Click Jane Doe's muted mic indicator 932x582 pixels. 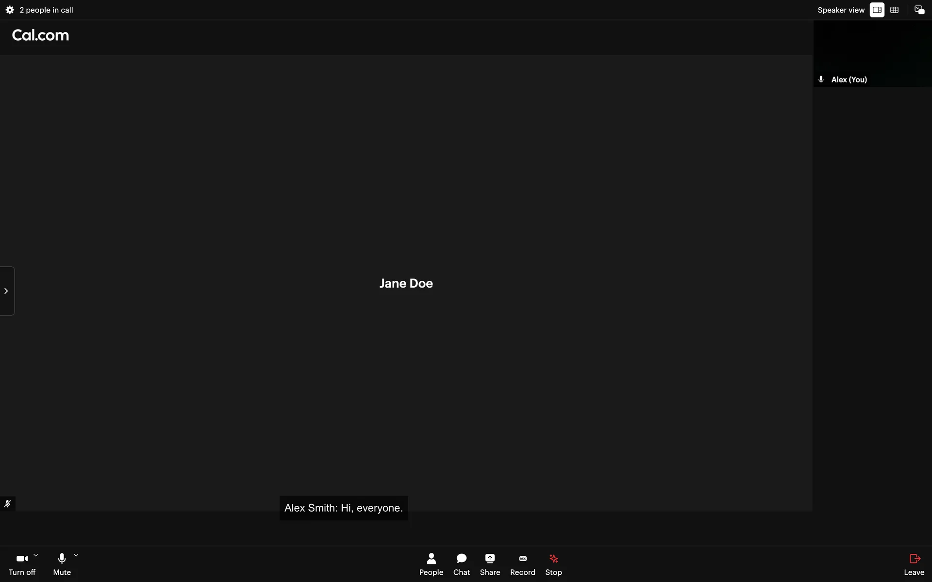(x=7, y=503)
